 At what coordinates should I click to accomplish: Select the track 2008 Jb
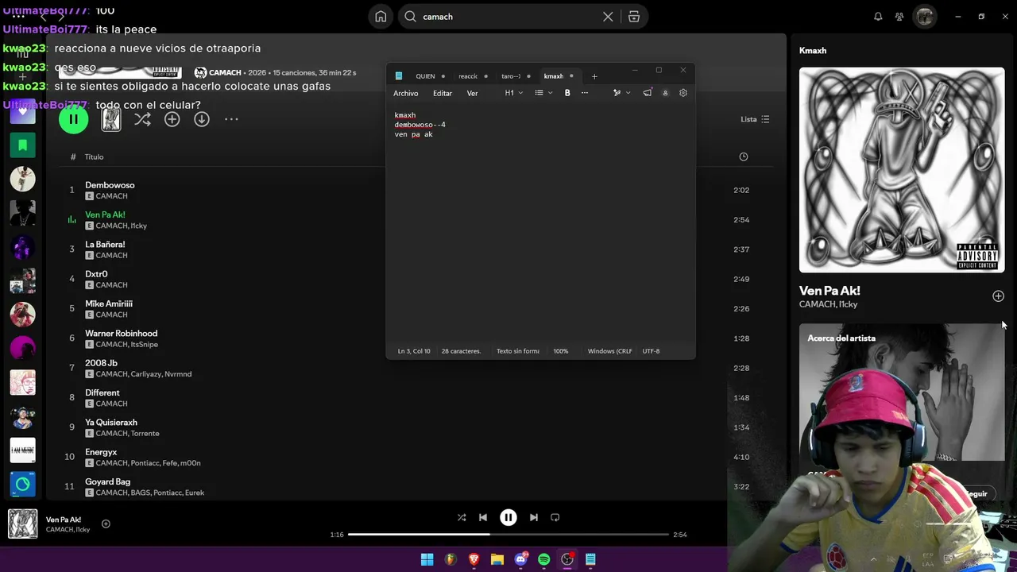point(101,363)
